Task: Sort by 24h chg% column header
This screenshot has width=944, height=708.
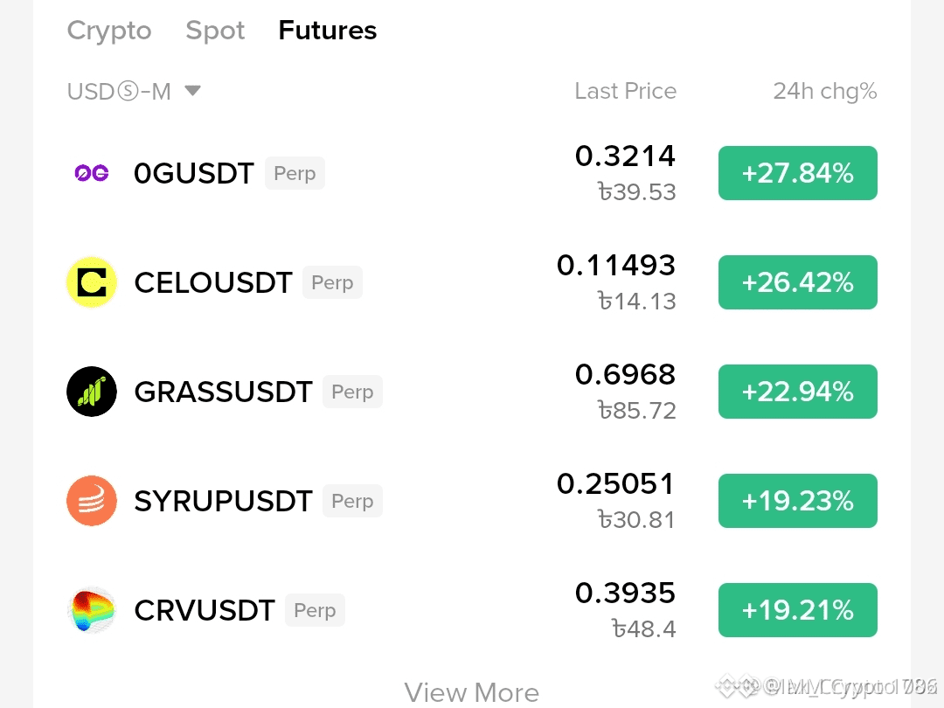Action: (x=825, y=92)
